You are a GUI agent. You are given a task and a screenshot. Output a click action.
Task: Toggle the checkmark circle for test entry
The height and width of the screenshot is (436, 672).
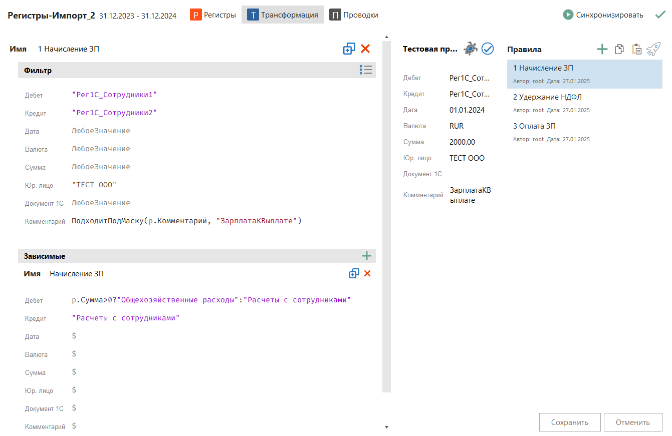[488, 49]
